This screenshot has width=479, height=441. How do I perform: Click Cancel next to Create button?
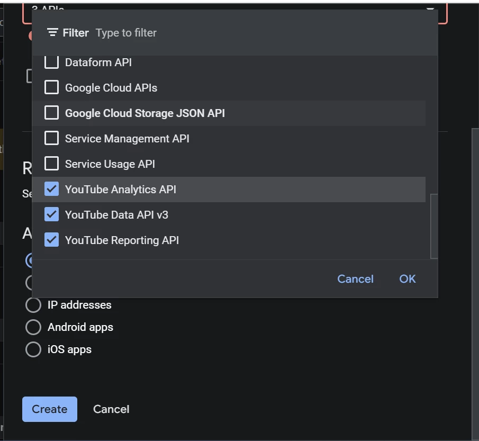pyautogui.click(x=111, y=409)
